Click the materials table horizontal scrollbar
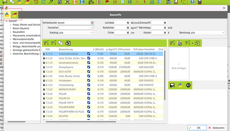The image size is (230, 131). pos(81,122)
